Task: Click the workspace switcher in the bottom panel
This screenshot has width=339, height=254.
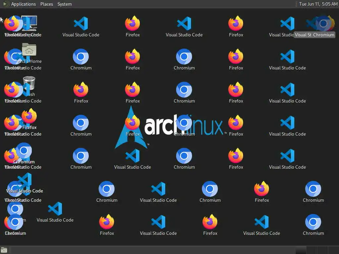Action: pyautogui.click(x=317, y=250)
